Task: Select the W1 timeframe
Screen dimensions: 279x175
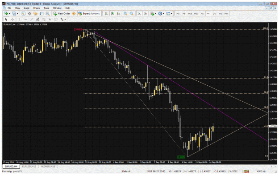Action: coord(220,13)
